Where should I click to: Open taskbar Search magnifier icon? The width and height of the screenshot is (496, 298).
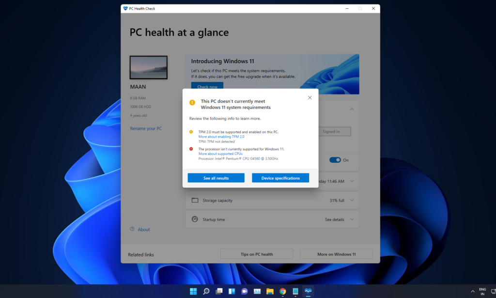click(206, 291)
